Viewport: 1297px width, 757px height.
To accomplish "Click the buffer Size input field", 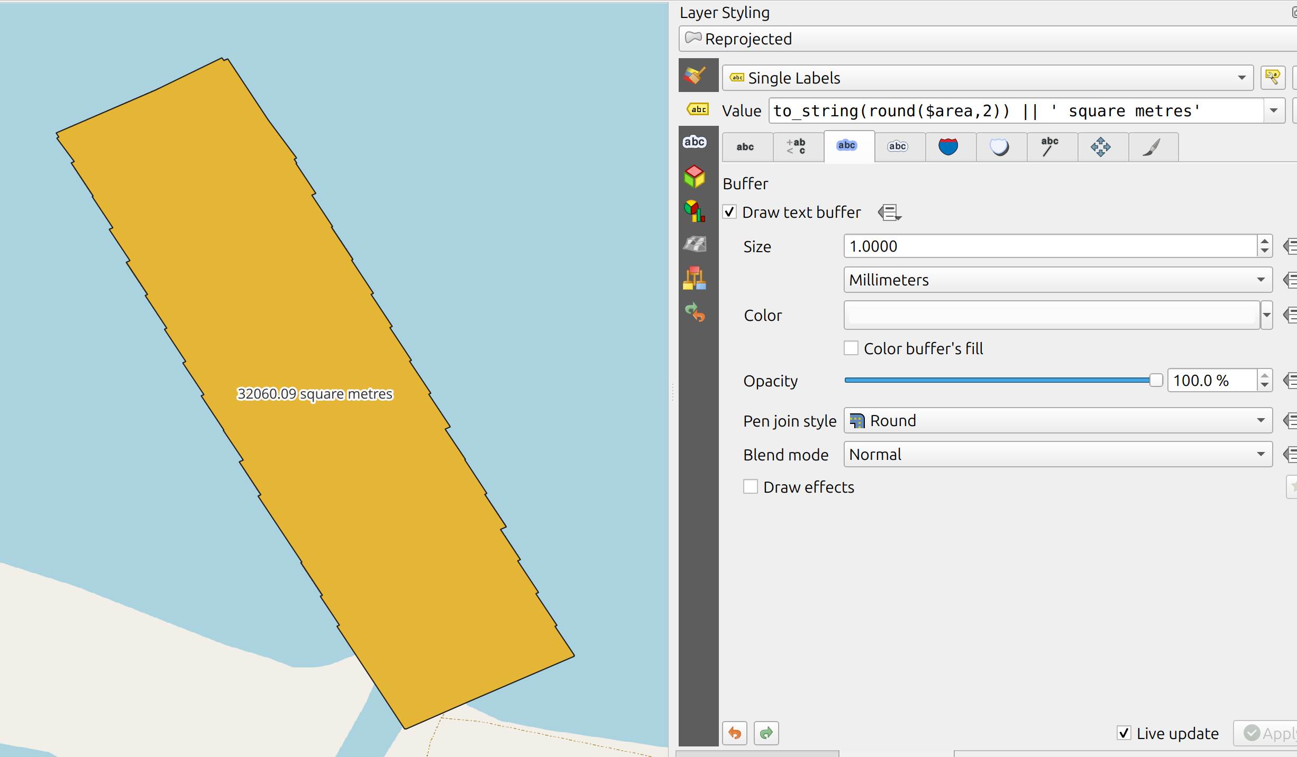I will tap(1051, 246).
